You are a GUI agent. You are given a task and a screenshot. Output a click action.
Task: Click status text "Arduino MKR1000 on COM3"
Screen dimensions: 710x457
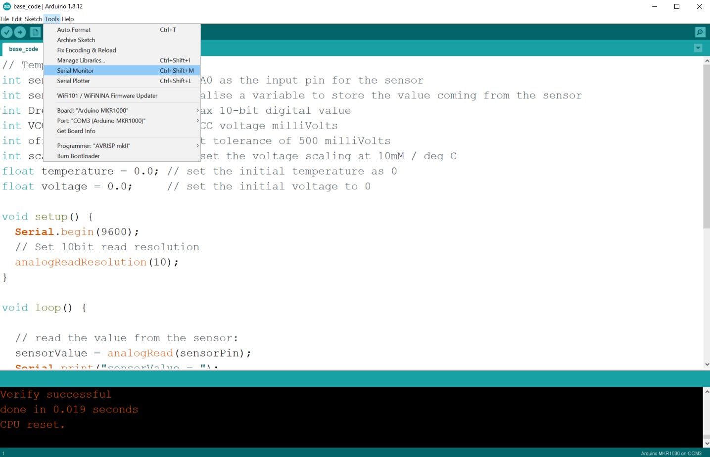(x=671, y=453)
